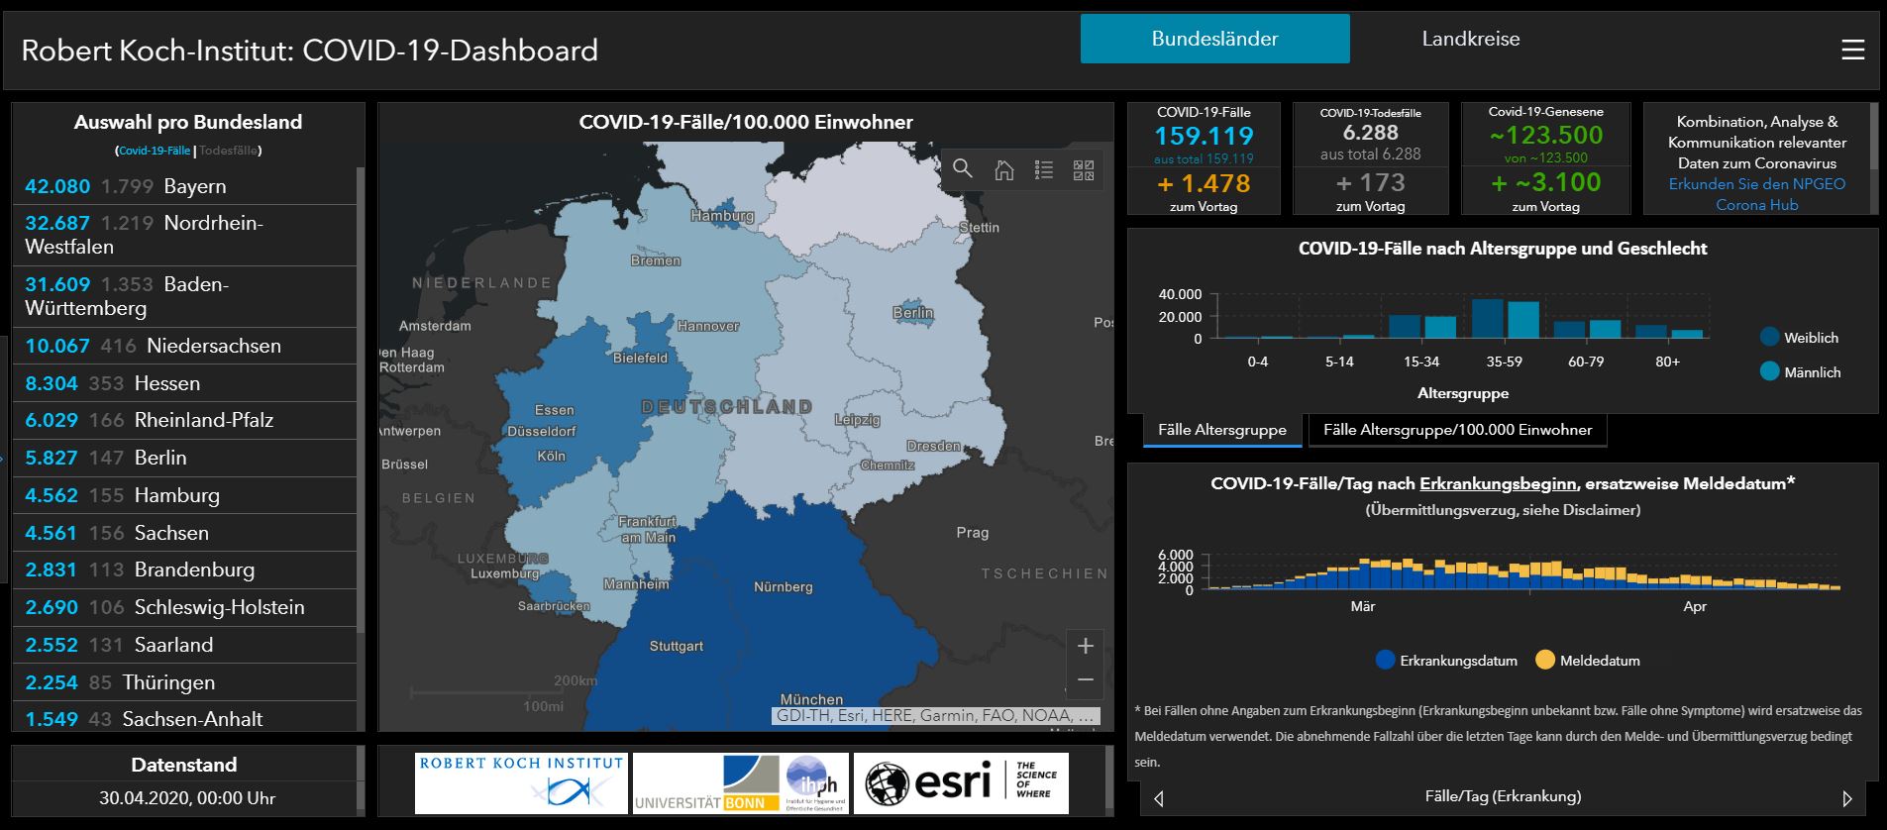The height and width of the screenshot is (830, 1887).
Task: Open the Erkunden Sie den NPGEO Corona Hub link
Action: (x=1756, y=194)
